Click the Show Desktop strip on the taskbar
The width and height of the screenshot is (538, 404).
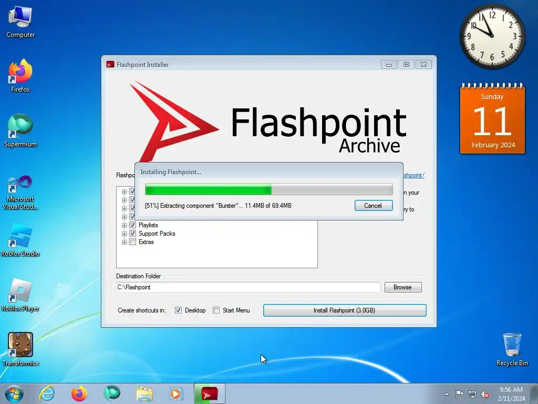535,393
